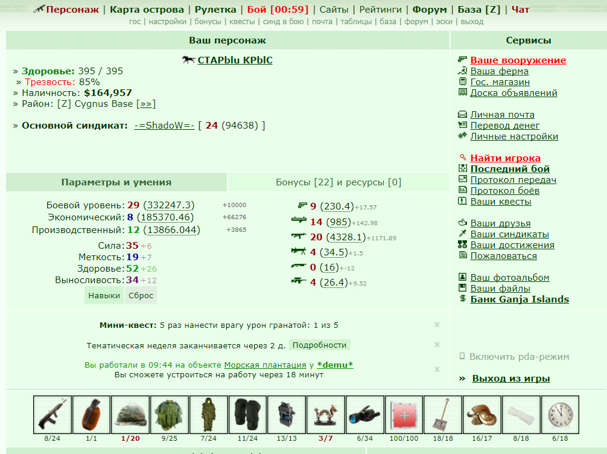Click the floppy icon beside Ваши файлы

(x=462, y=287)
